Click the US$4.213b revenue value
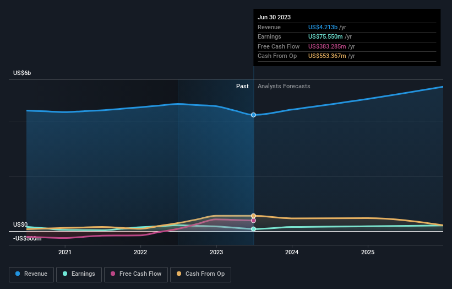Image resolution: width=452 pixels, height=289 pixels. 323,27
